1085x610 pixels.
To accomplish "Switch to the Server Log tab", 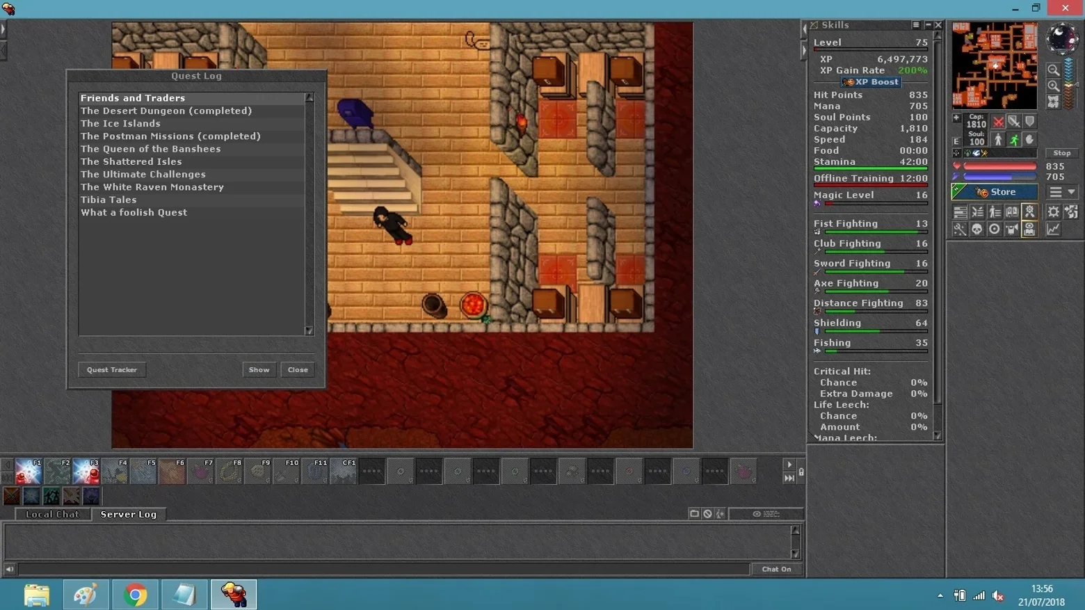I will point(129,514).
